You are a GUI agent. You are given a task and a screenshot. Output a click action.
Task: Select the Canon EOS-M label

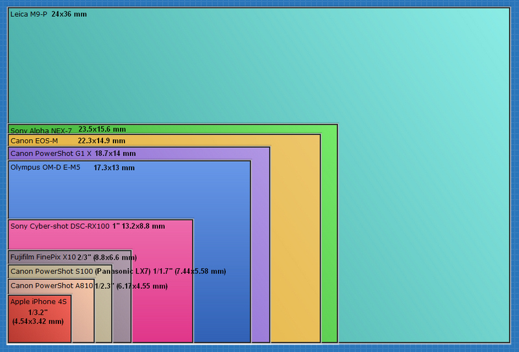(x=34, y=140)
